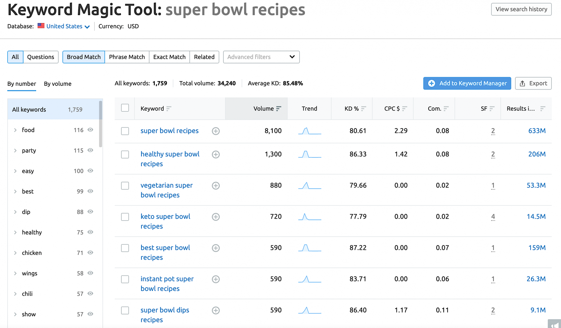Click Add to Keyword Manager button
This screenshot has width=561, height=328.
point(467,83)
